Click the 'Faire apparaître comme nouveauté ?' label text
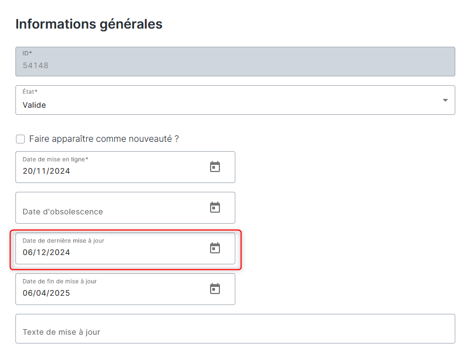The image size is (474, 349). [x=104, y=139]
